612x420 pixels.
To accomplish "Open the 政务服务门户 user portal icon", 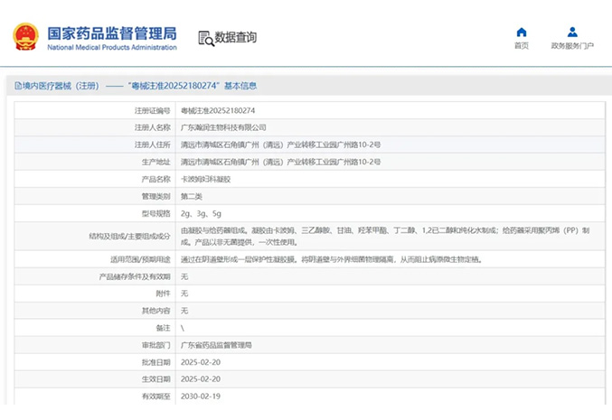I will [572, 32].
